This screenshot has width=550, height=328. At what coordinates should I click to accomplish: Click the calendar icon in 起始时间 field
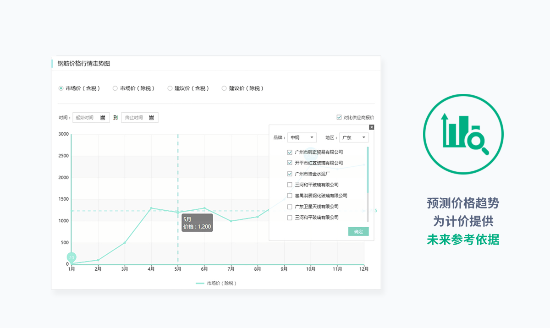(x=103, y=118)
